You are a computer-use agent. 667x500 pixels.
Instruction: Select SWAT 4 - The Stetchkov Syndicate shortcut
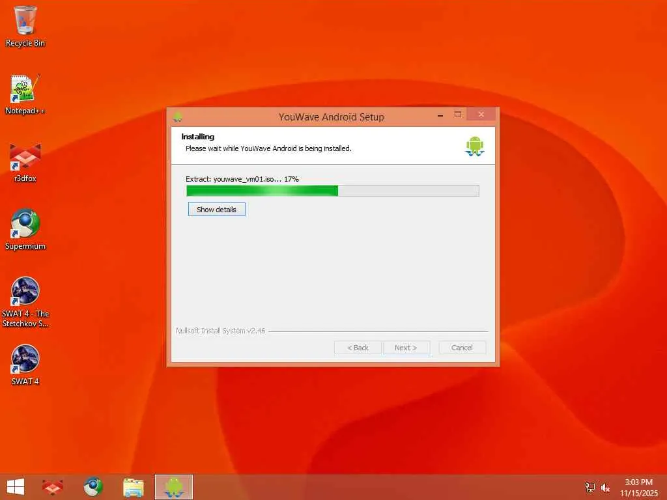click(x=25, y=302)
